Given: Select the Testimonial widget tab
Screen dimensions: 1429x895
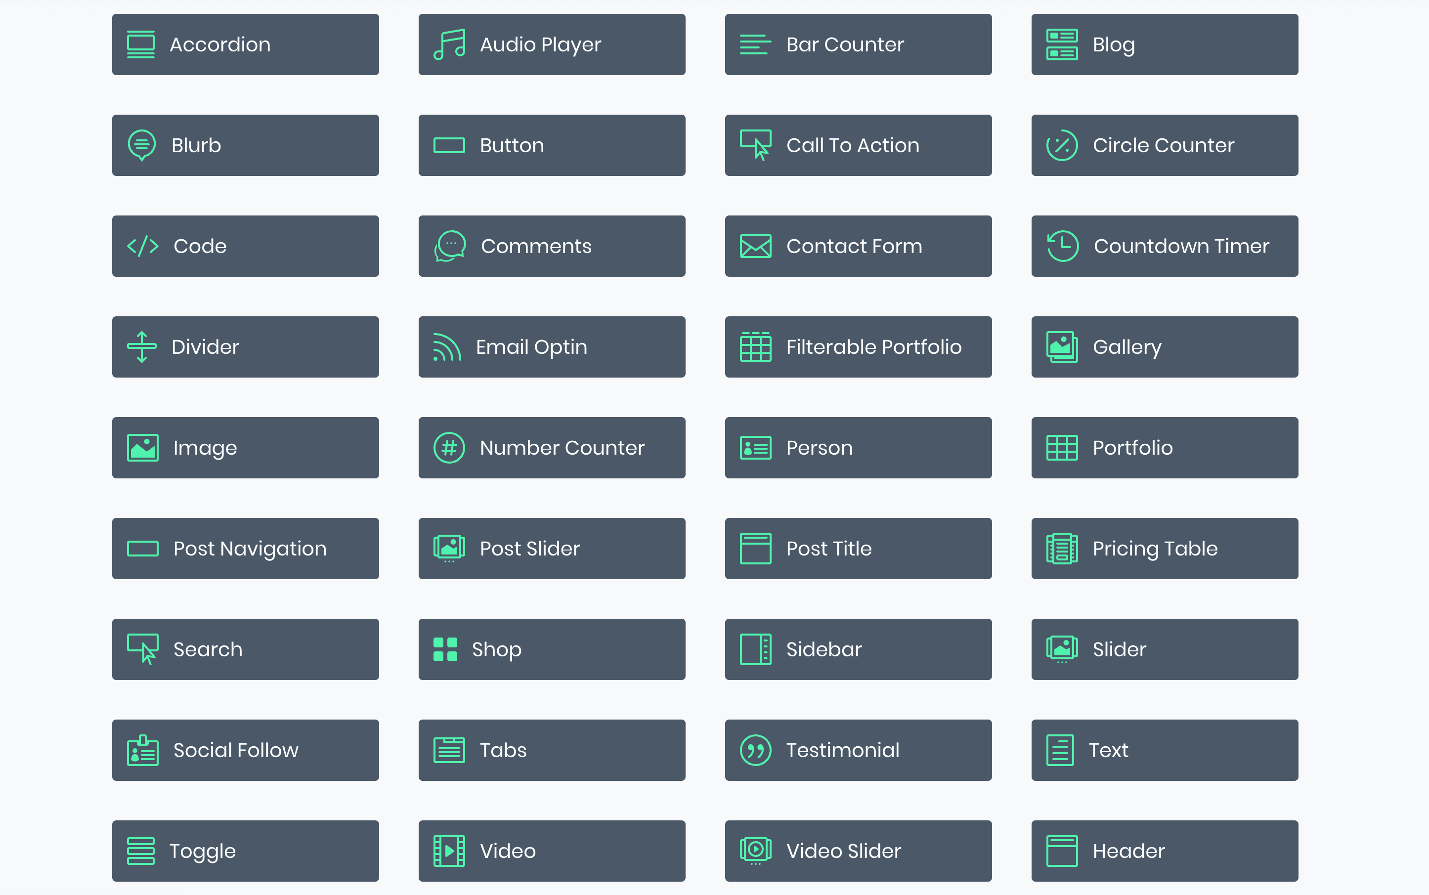Looking at the screenshot, I should pos(858,750).
